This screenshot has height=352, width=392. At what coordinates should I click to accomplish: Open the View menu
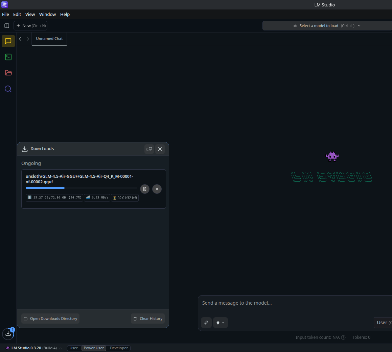(30, 14)
